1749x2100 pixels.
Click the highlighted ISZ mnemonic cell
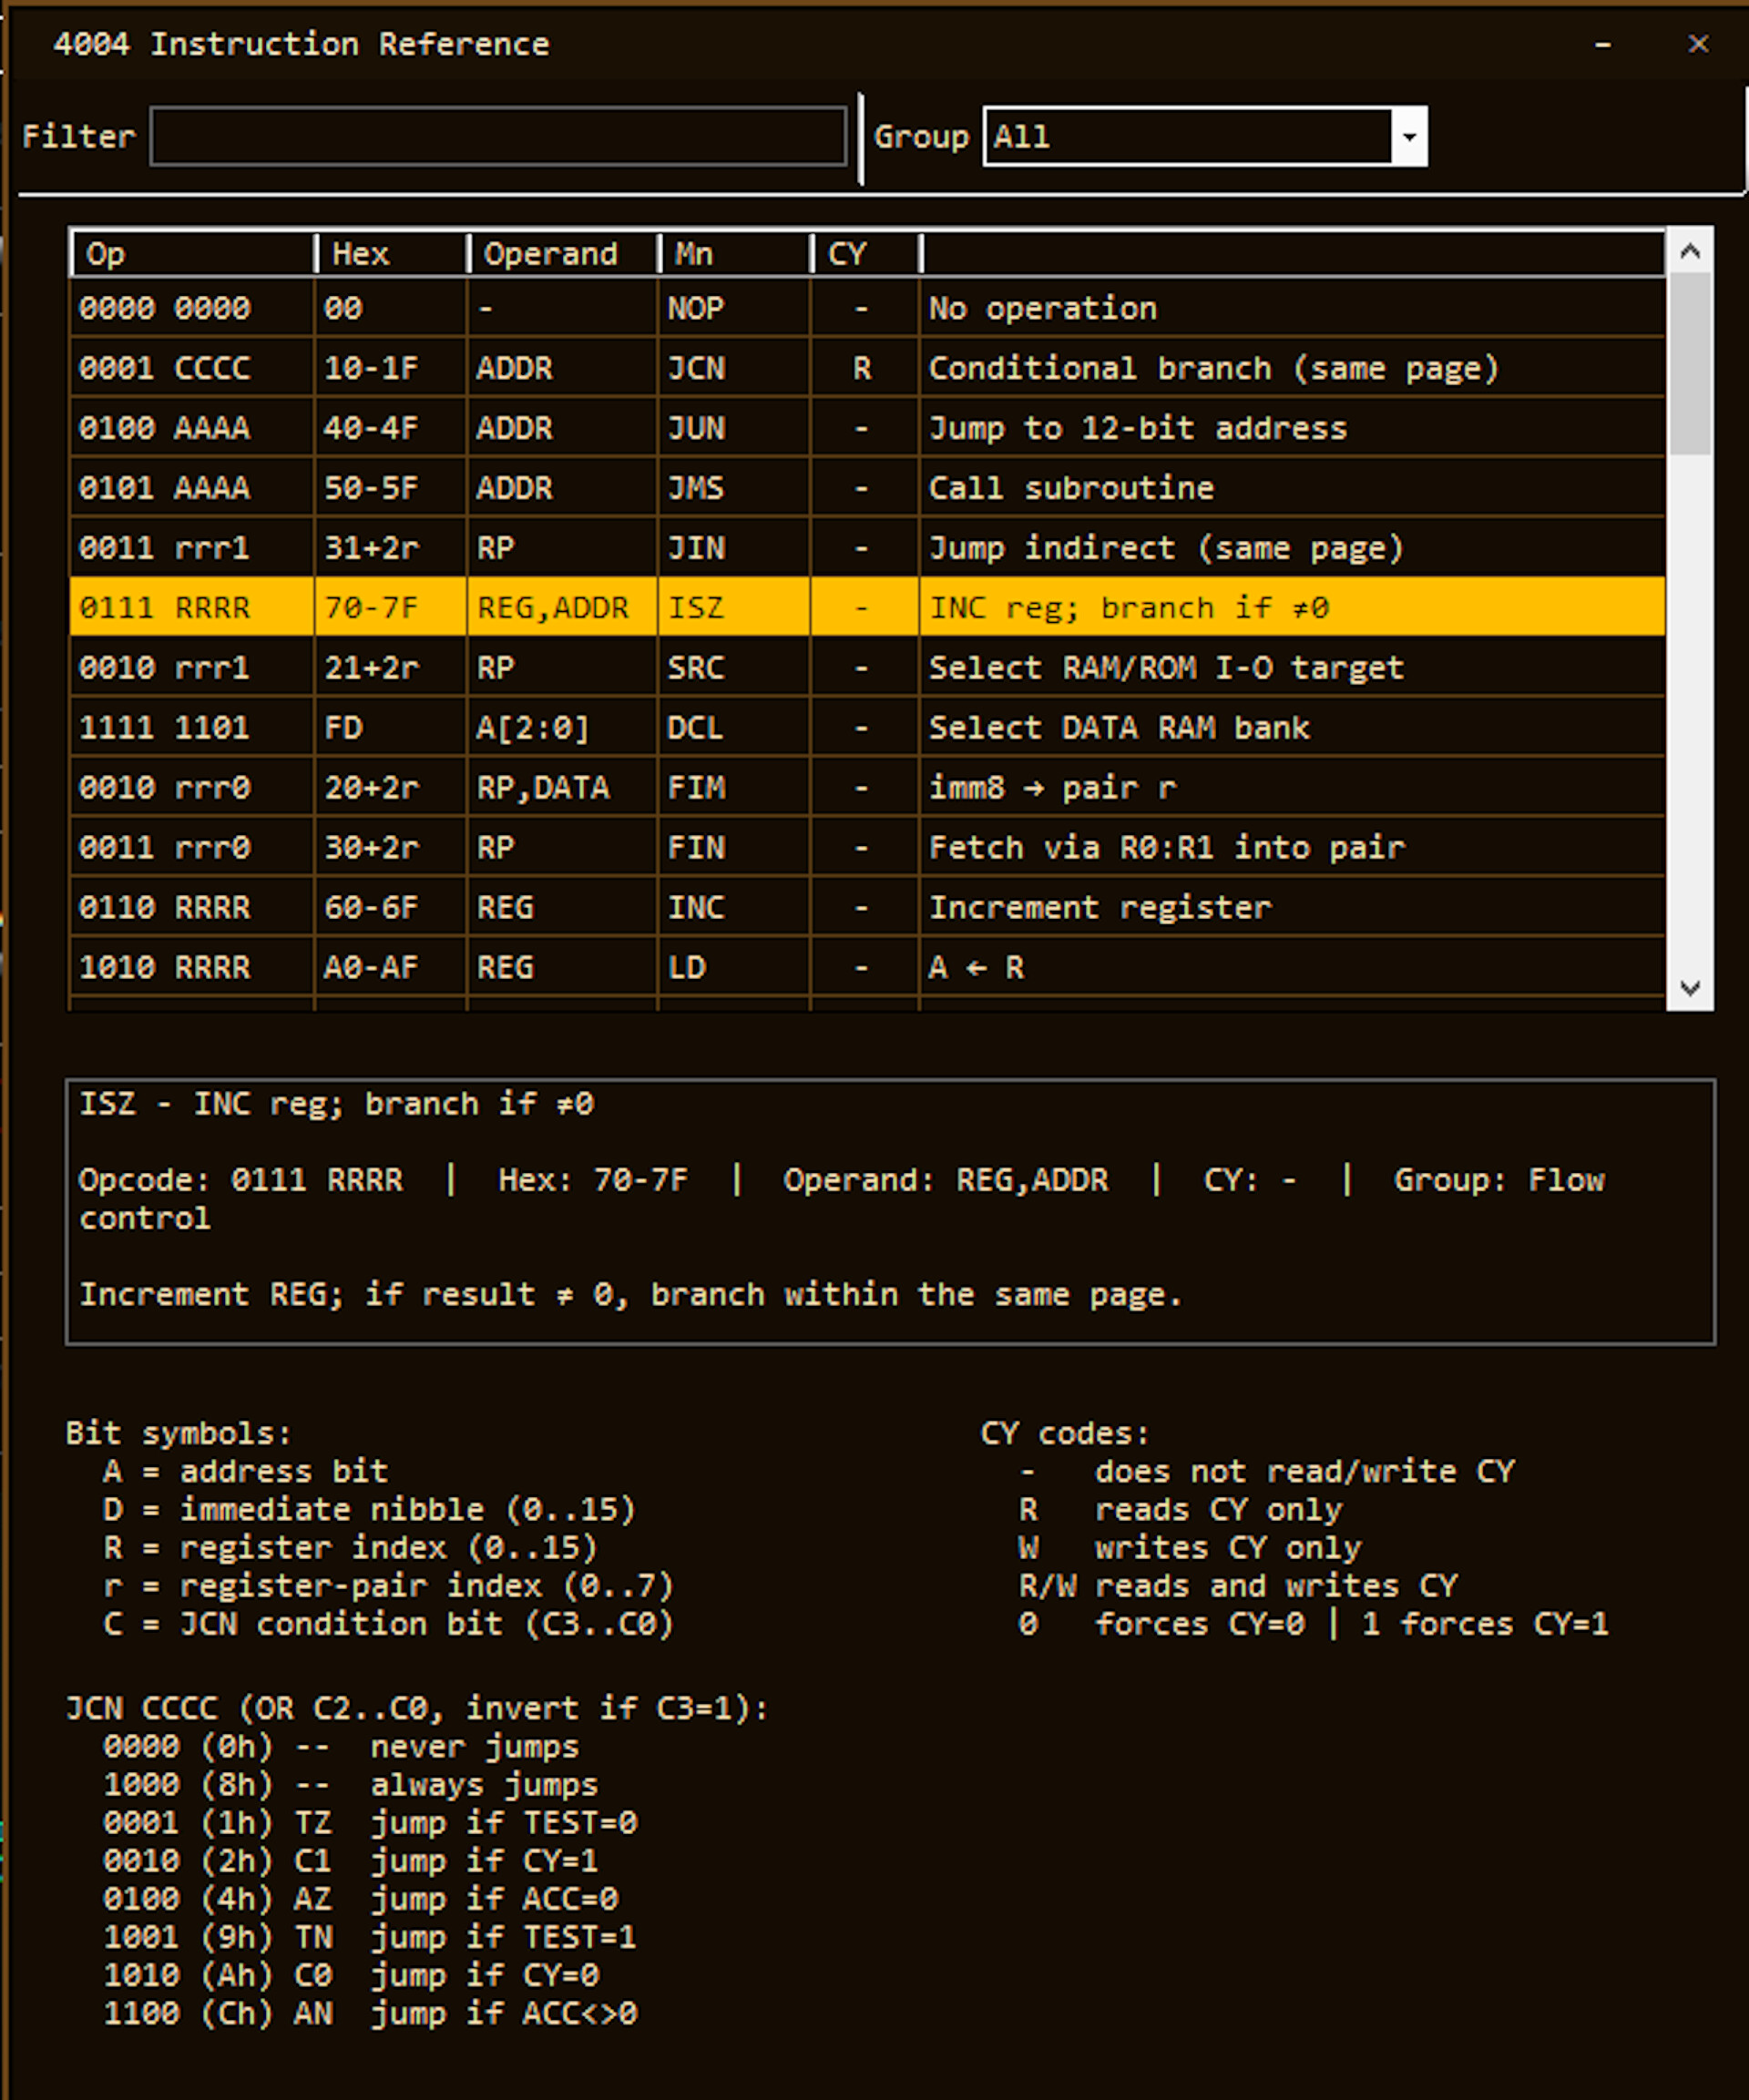734,607
